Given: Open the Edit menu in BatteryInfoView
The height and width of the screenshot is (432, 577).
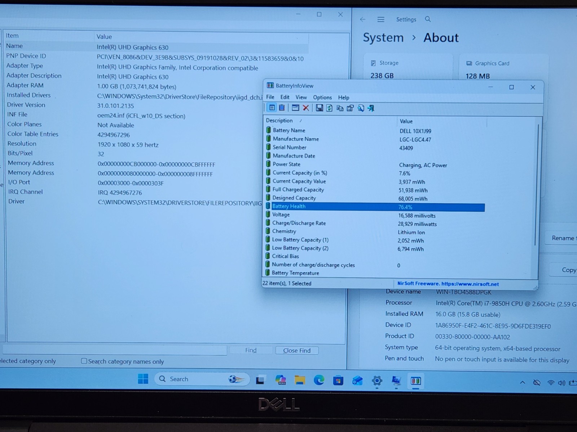Looking at the screenshot, I should pyautogui.click(x=285, y=97).
